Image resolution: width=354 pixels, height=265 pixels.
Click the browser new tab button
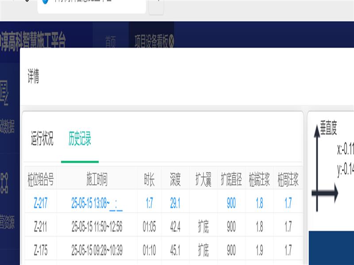[156, 5]
